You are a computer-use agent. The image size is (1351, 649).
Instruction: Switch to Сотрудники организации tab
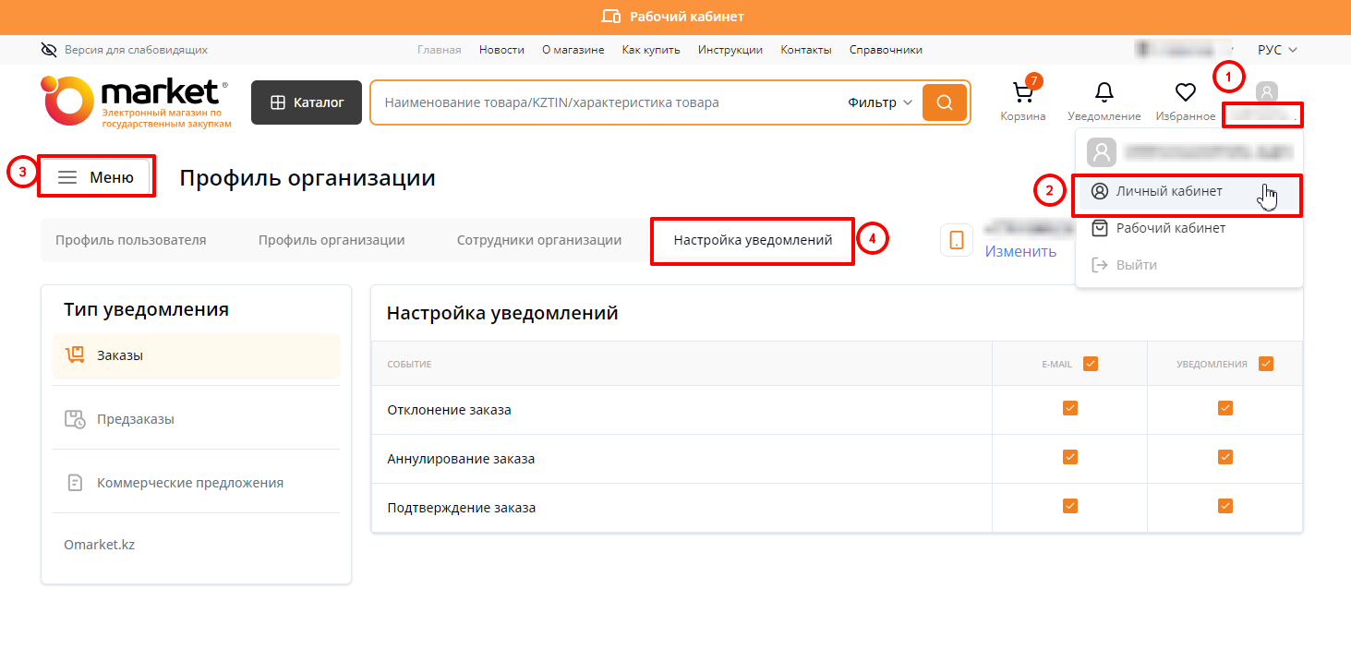[538, 240]
